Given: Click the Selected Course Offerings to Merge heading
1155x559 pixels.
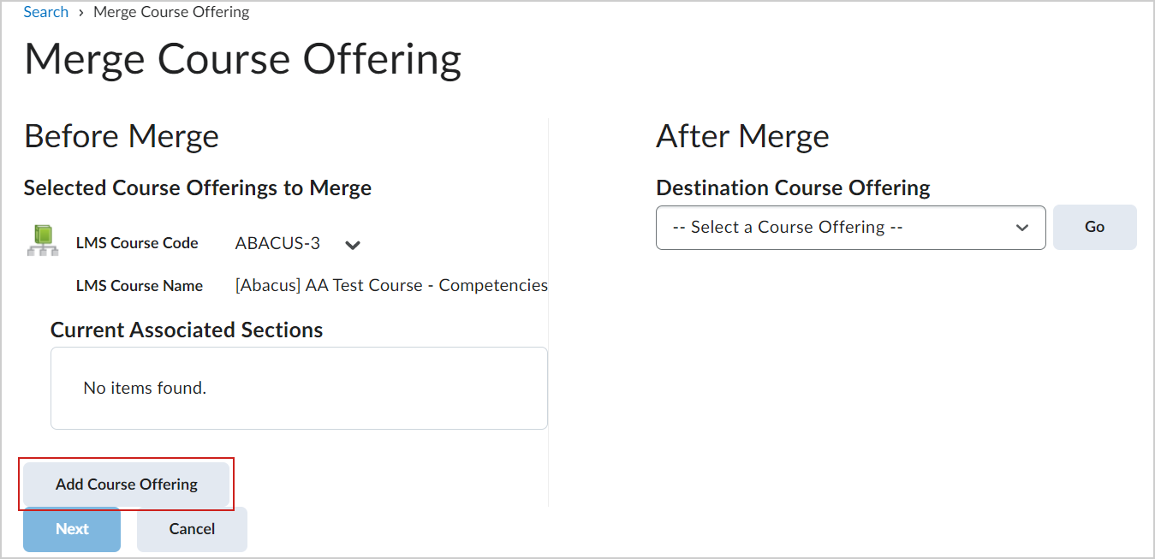Looking at the screenshot, I should pyautogui.click(x=198, y=188).
